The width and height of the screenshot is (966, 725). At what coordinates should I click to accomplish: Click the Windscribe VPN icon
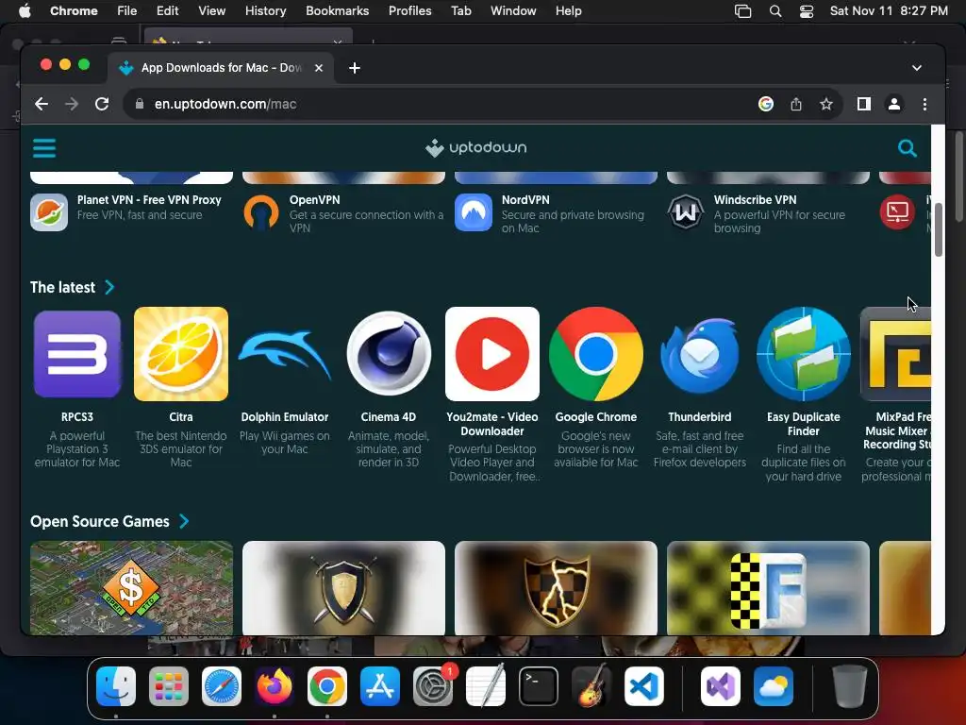click(x=686, y=212)
